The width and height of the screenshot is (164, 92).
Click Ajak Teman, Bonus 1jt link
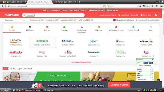click(128, 15)
